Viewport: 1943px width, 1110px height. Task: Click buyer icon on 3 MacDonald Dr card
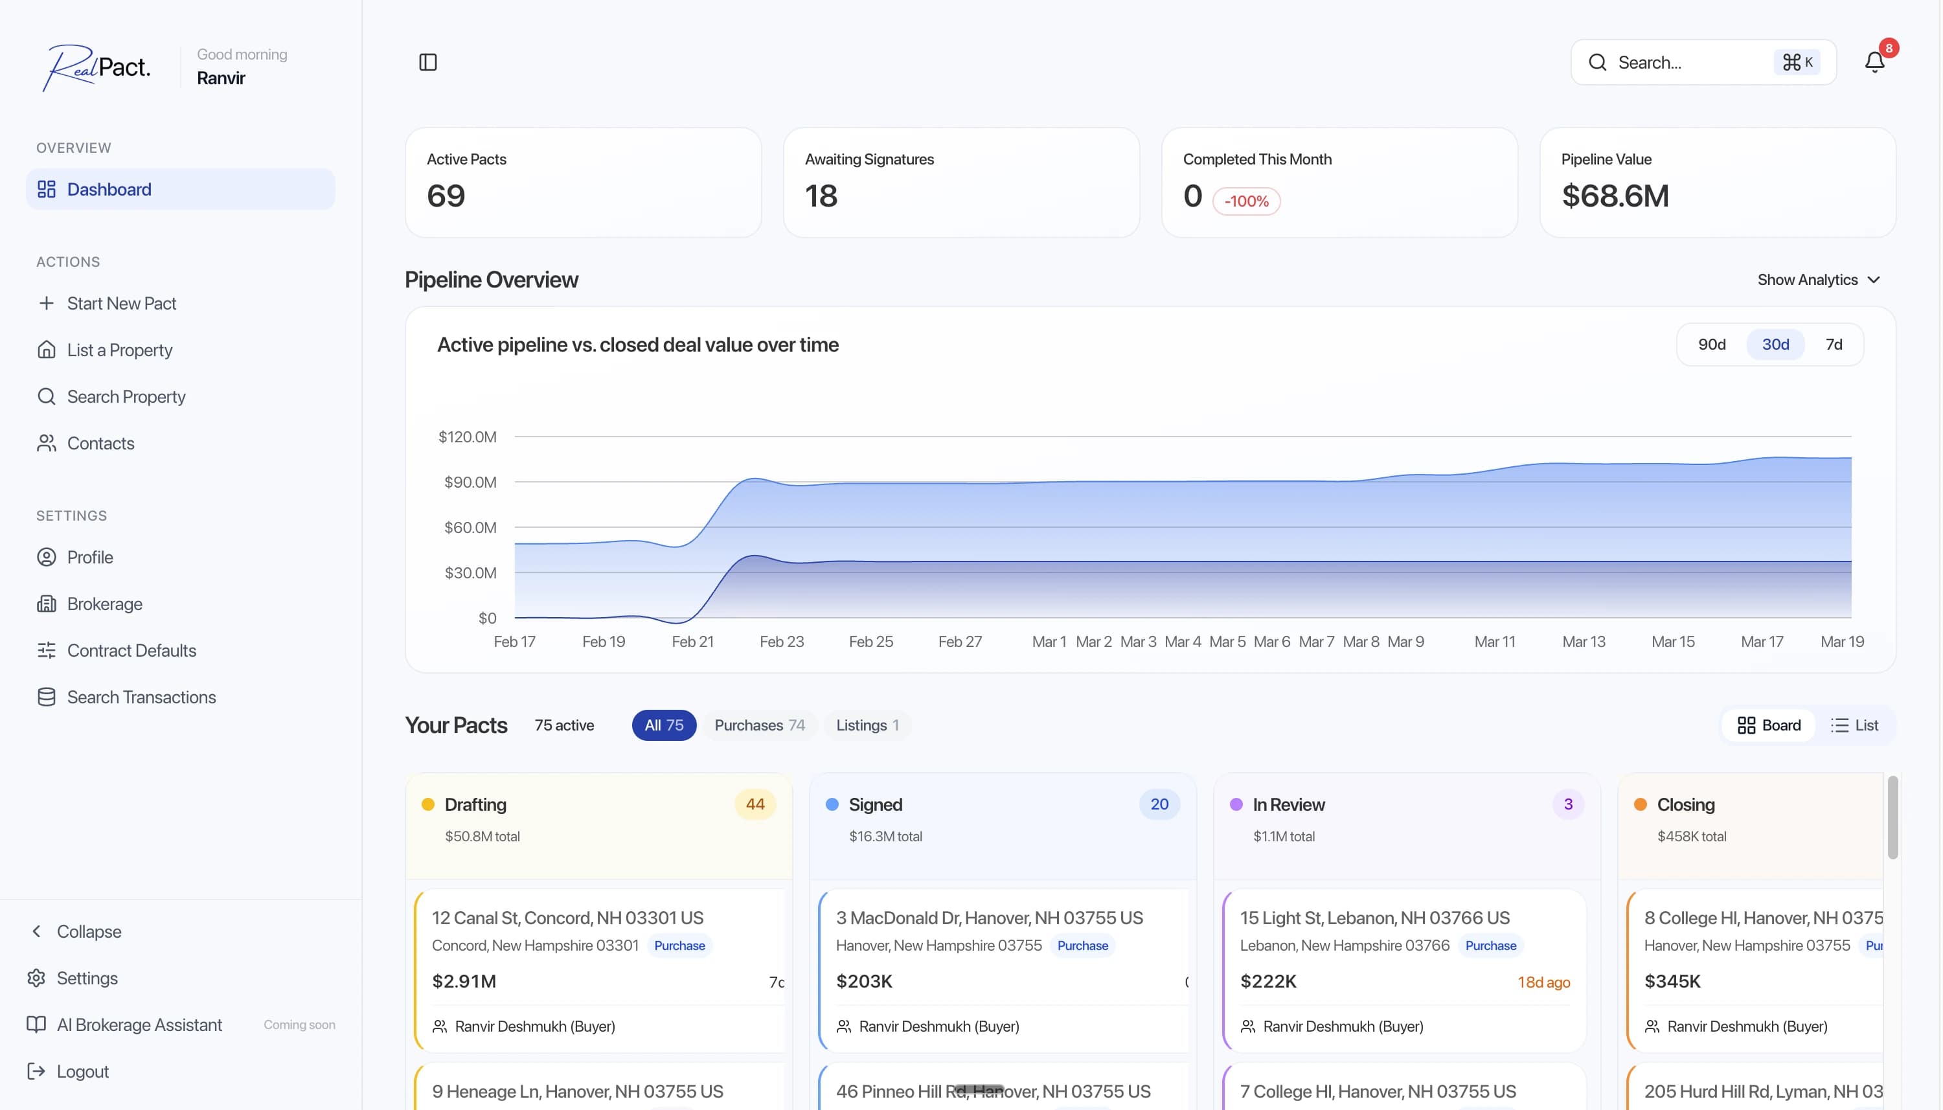844,1026
